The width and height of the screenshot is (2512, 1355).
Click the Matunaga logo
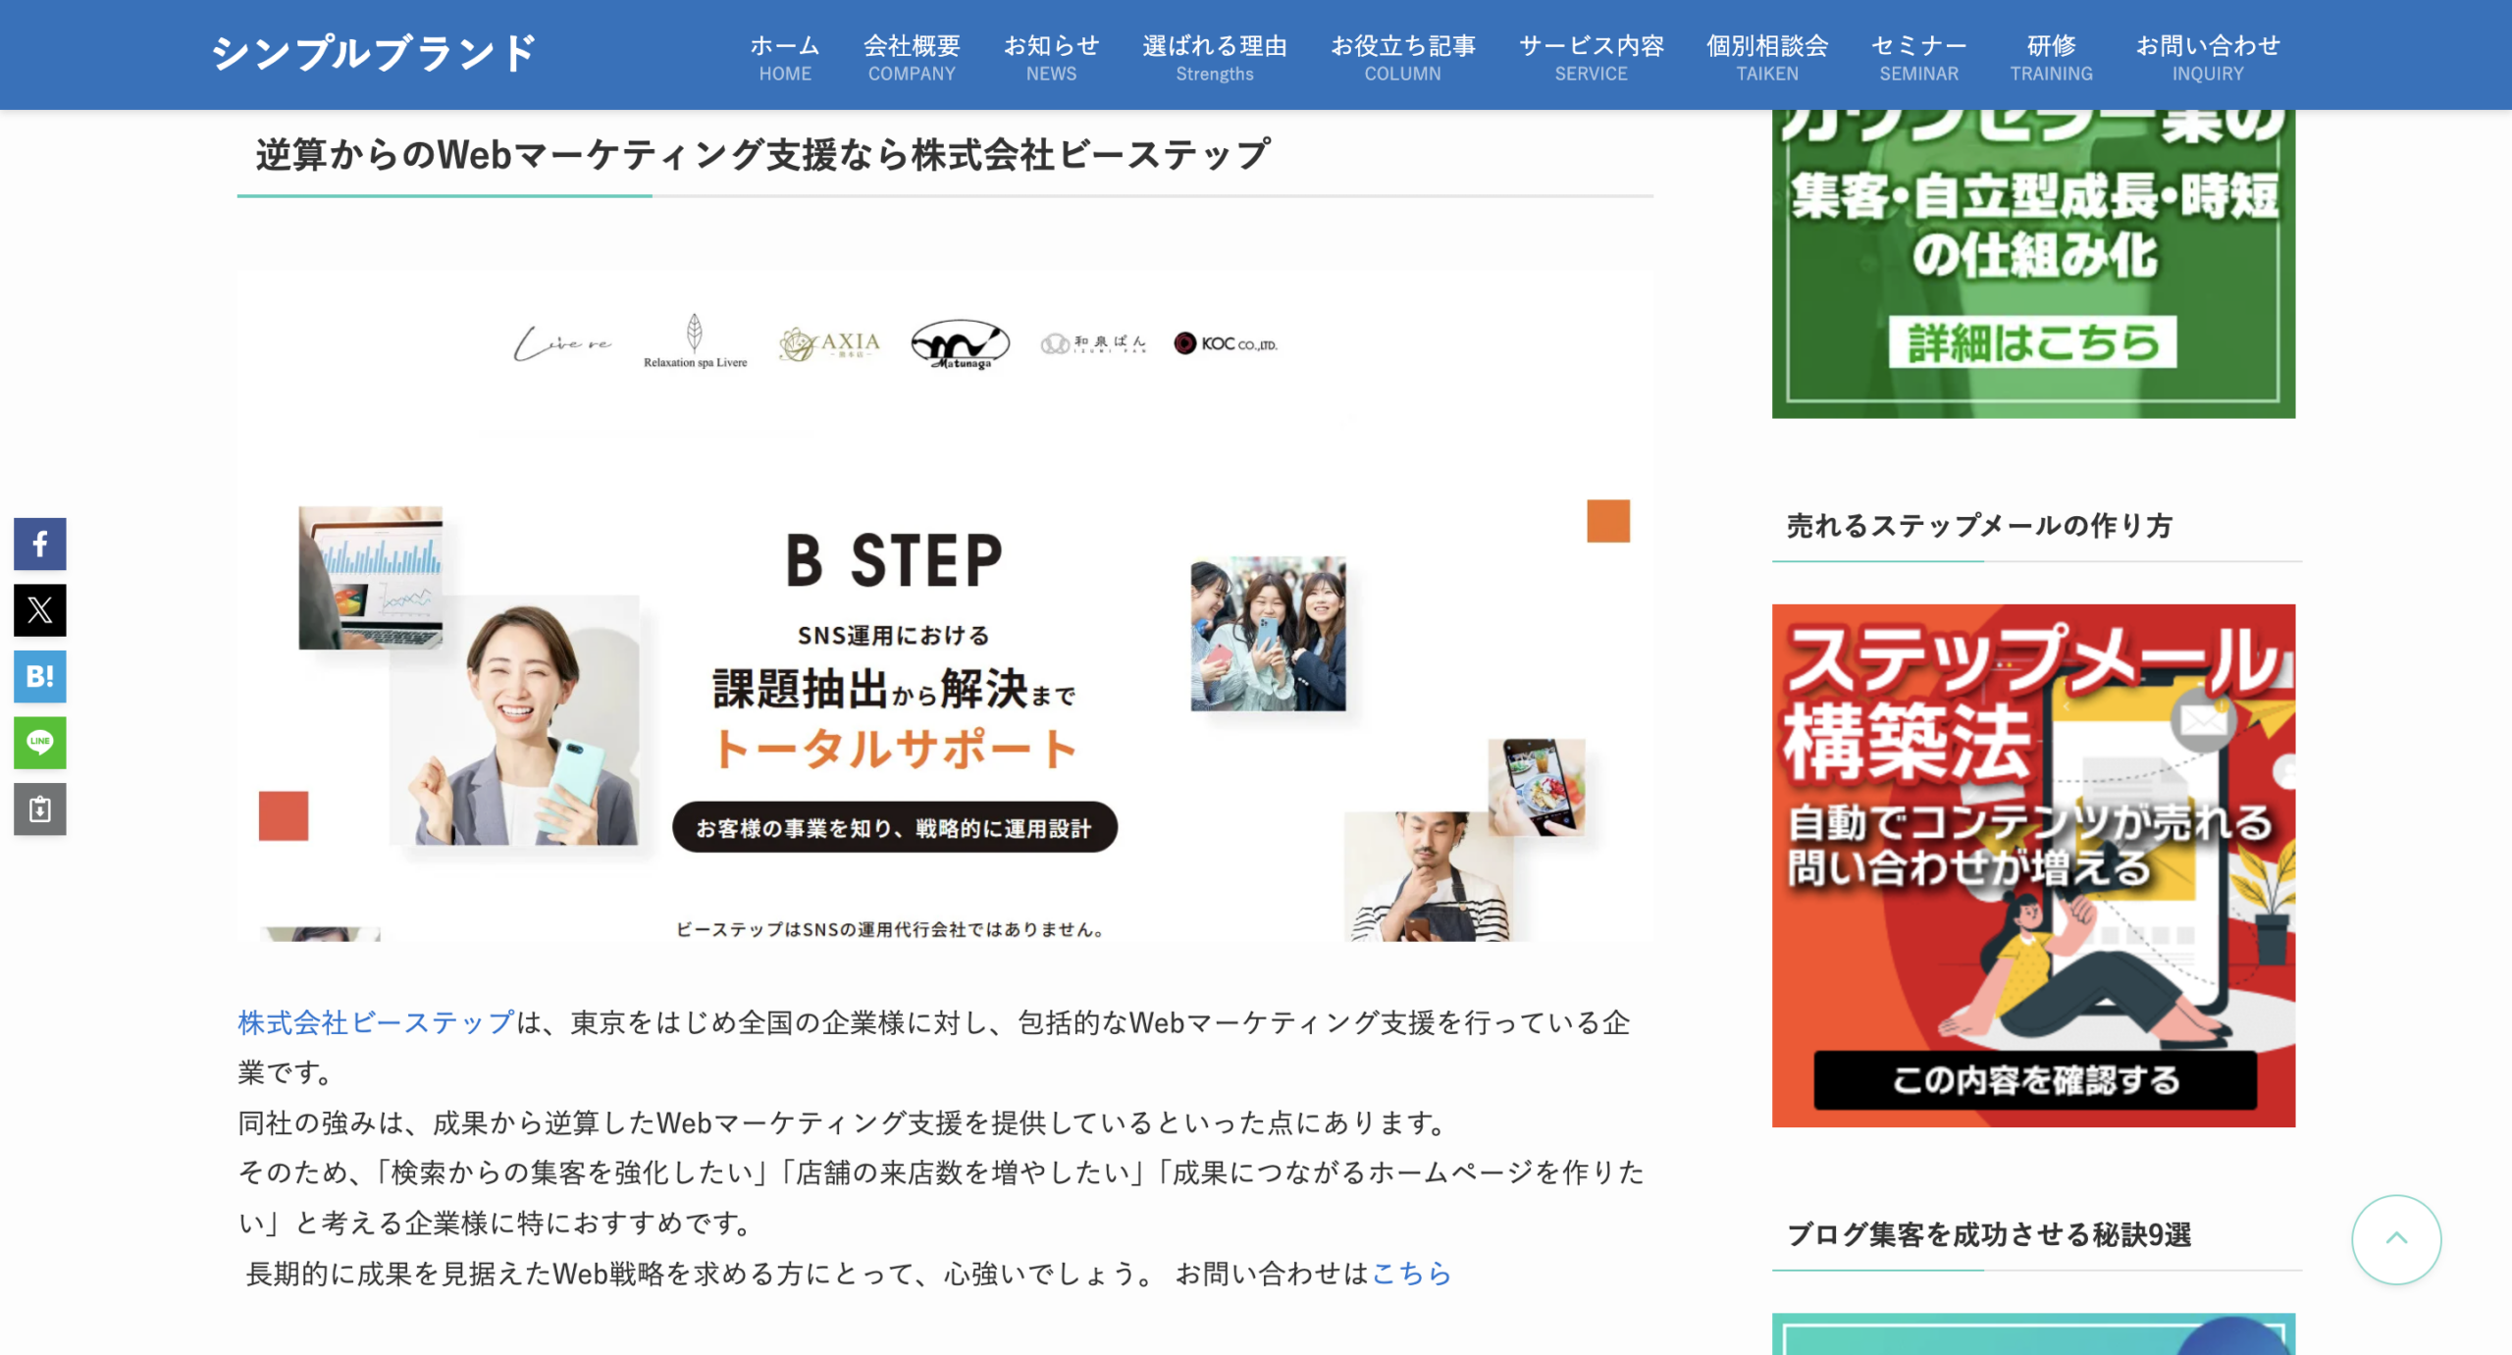click(x=960, y=344)
